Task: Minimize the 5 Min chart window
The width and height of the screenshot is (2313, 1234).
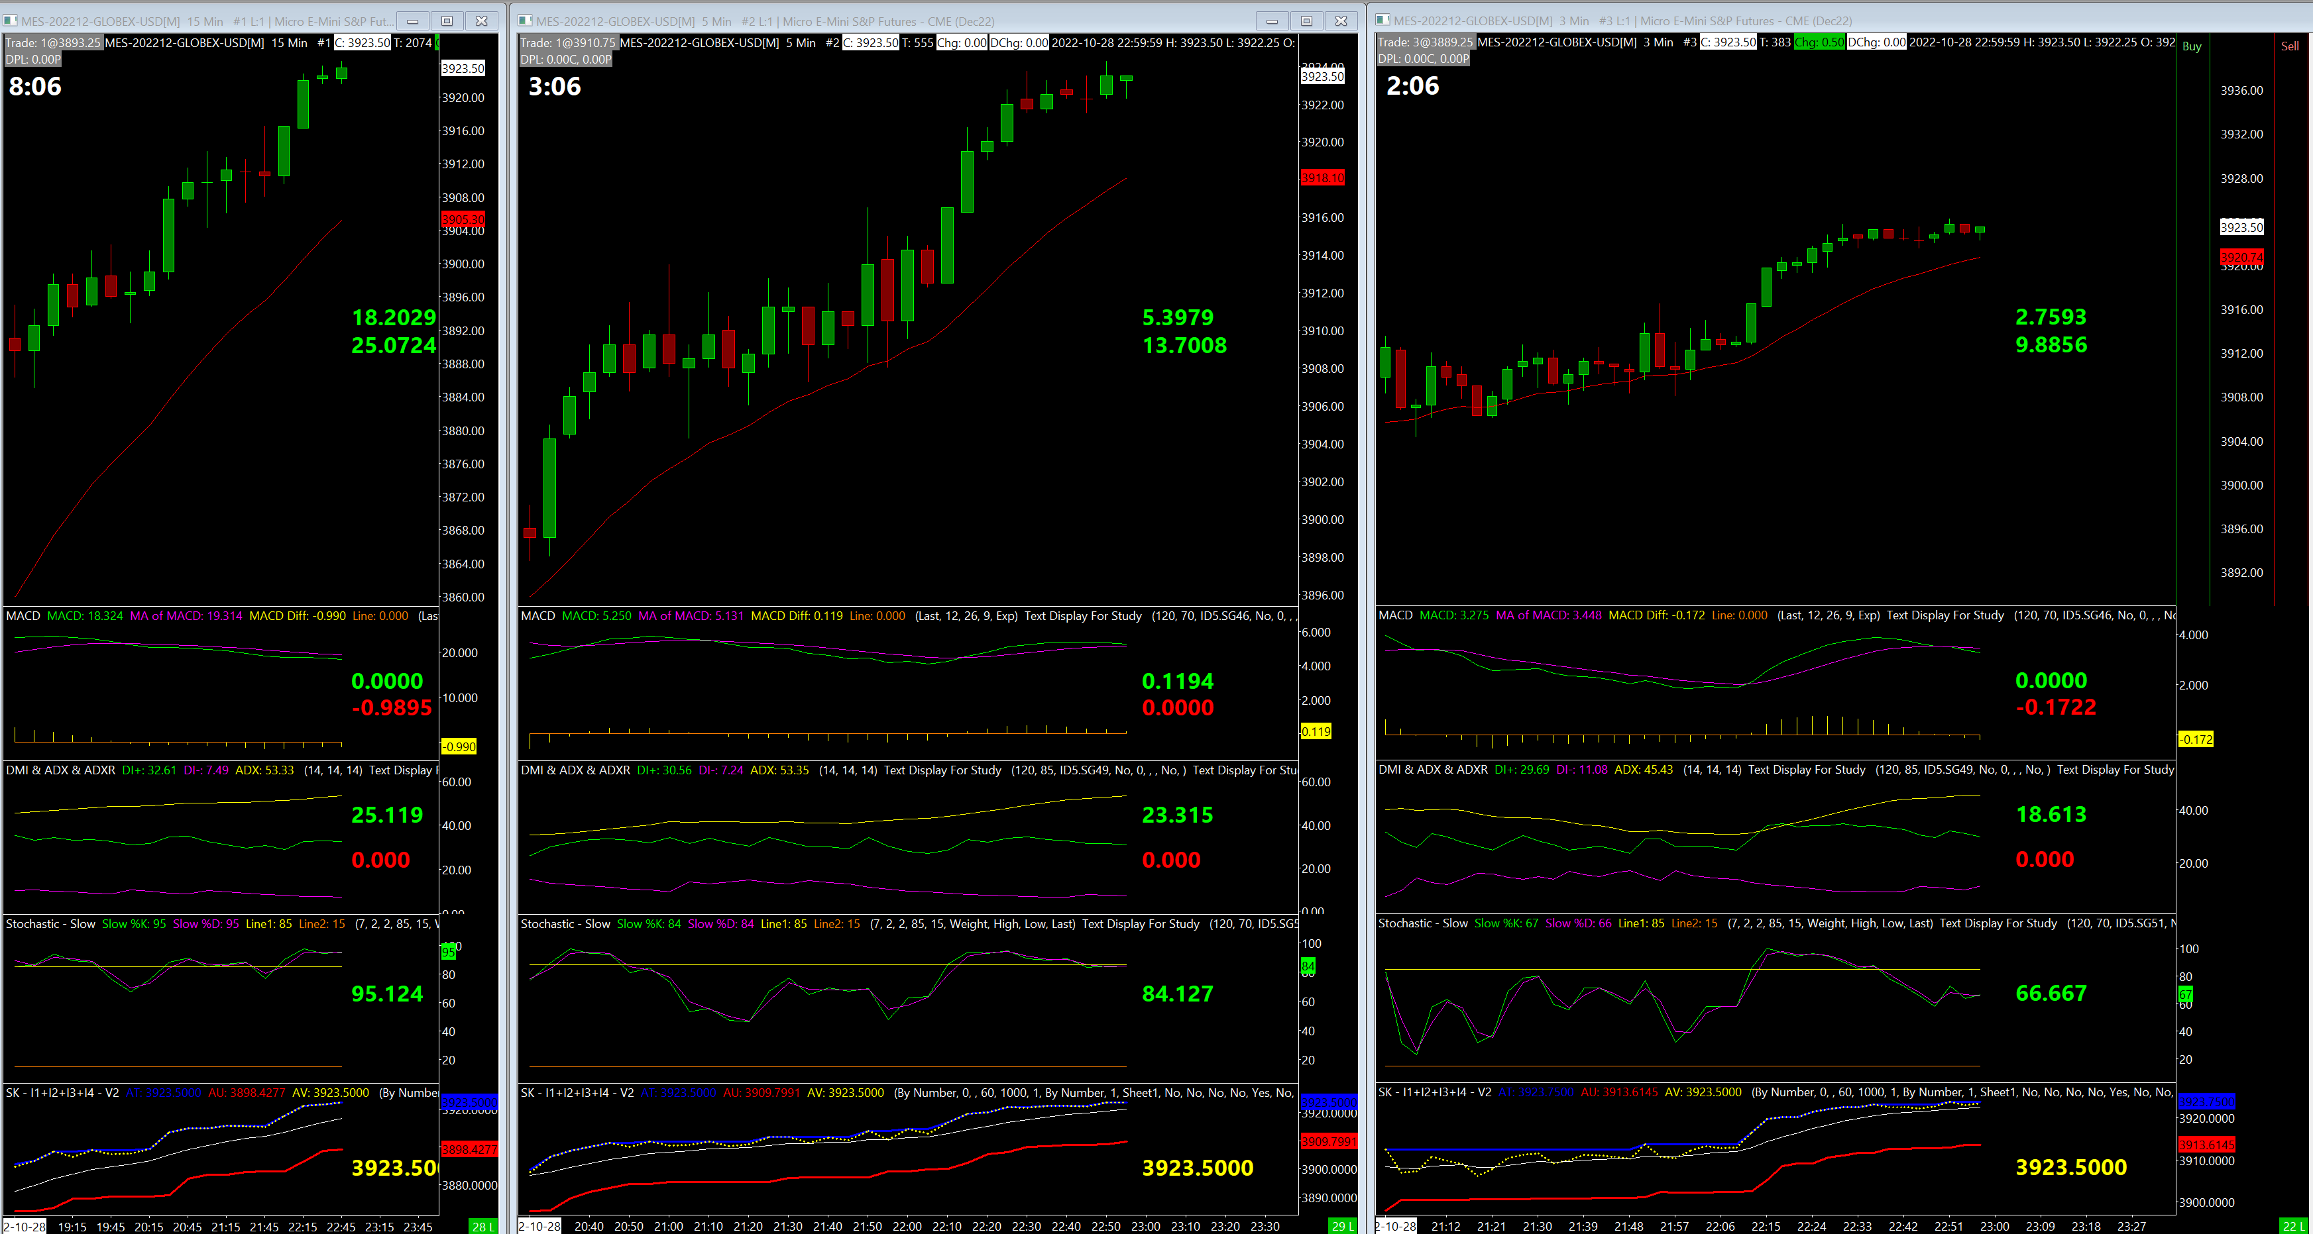Action: [1271, 21]
